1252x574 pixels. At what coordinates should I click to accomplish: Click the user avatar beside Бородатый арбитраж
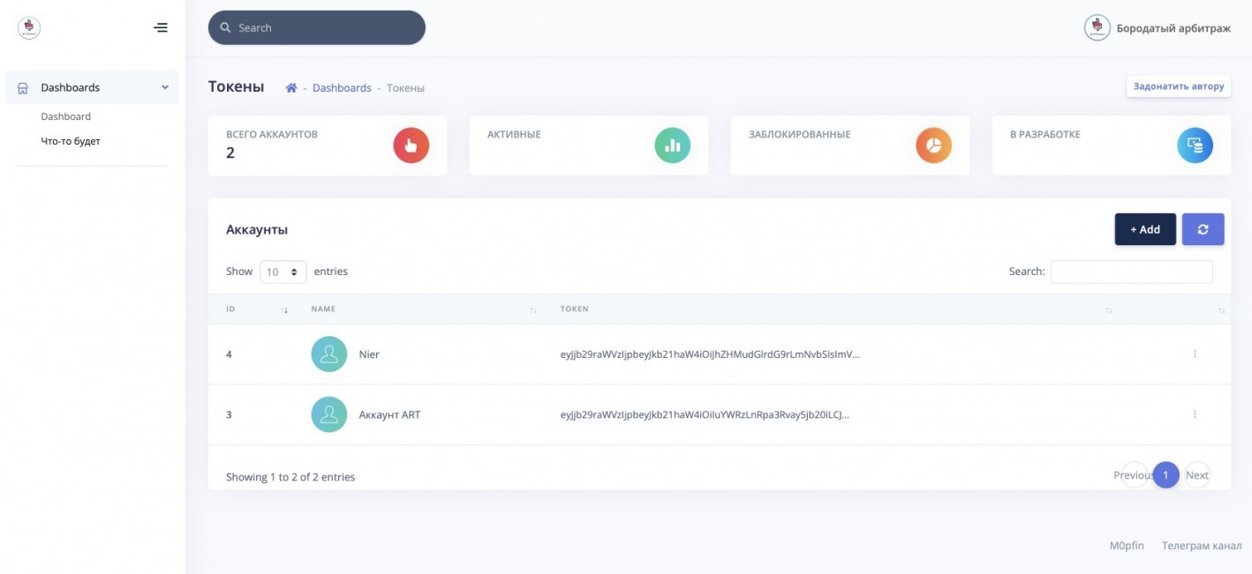(x=1097, y=27)
